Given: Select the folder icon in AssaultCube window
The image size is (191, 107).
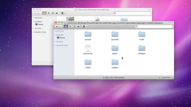Looking at the screenshot, I should coord(124,20).
